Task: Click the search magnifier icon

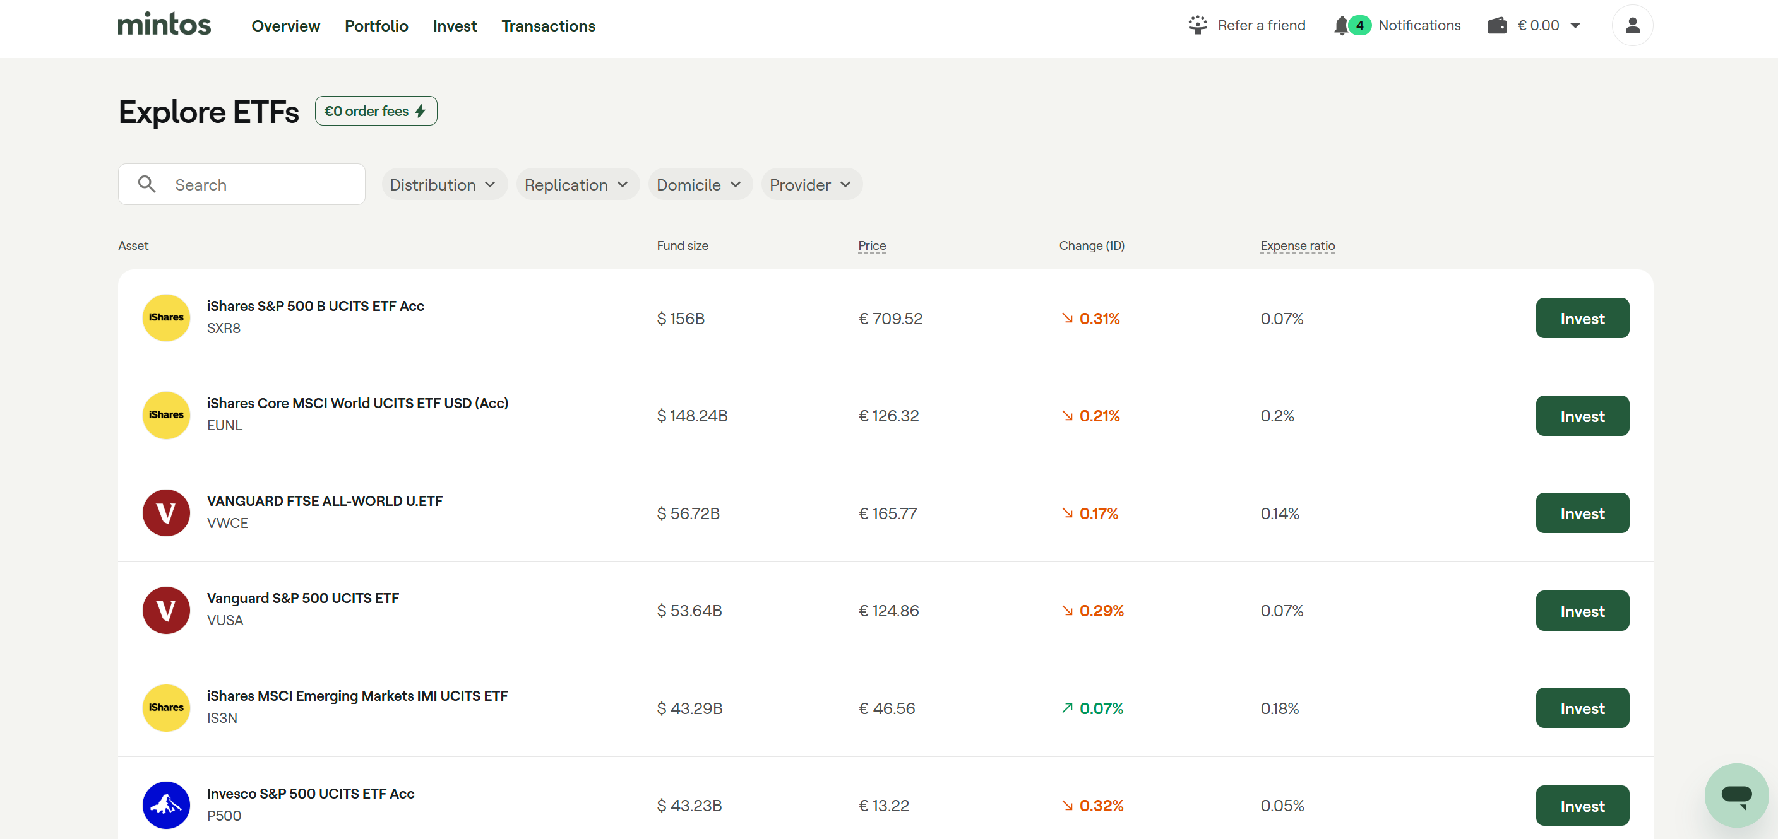Action: coord(146,184)
